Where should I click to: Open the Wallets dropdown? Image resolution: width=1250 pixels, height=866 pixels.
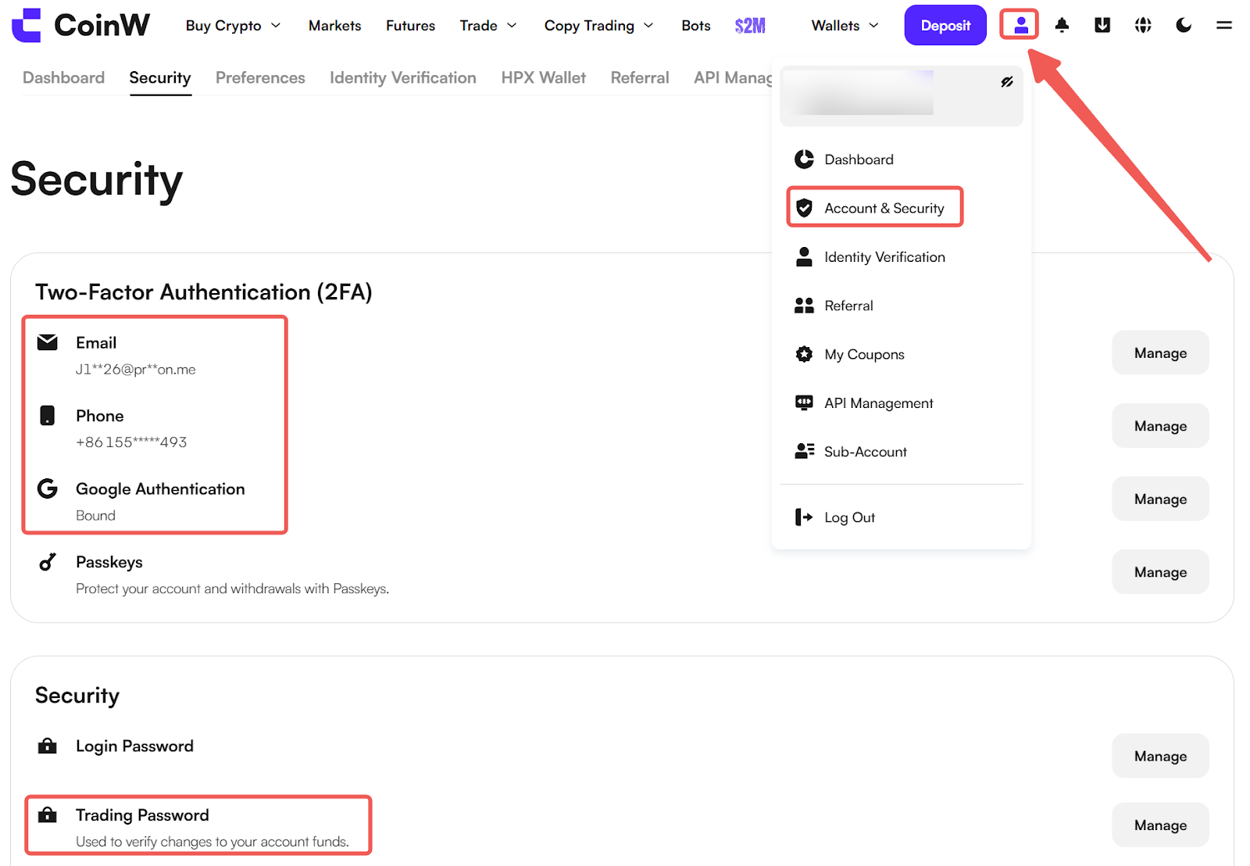point(845,26)
